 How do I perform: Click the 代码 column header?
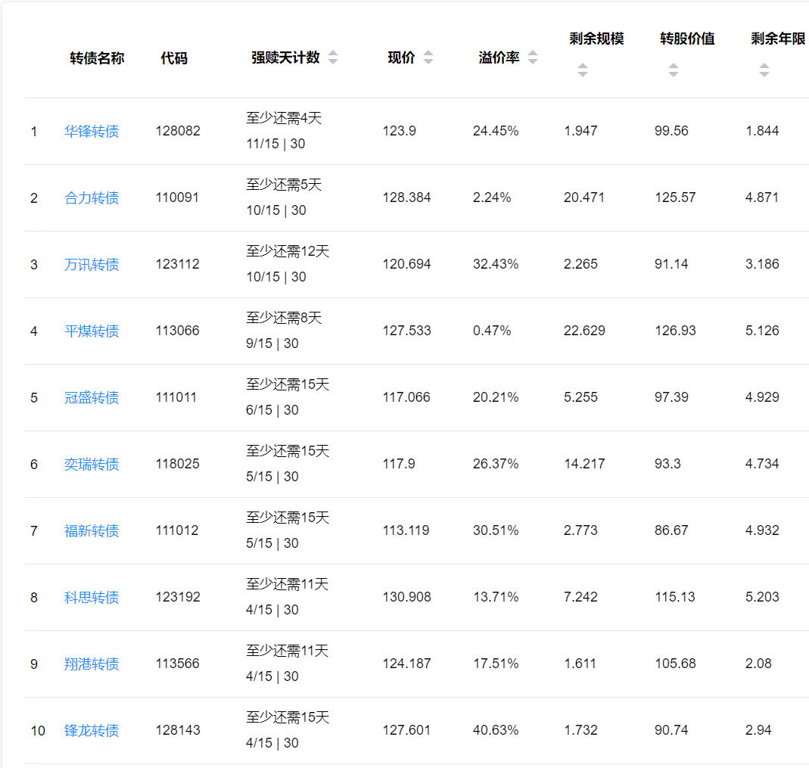[x=174, y=58]
